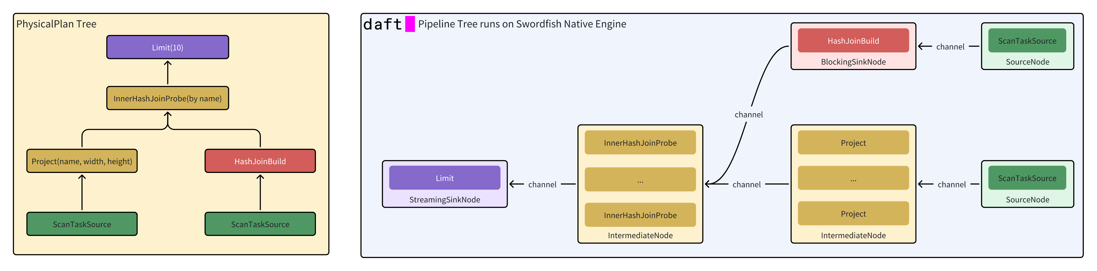The height and width of the screenshot is (271, 1097).
Task: Click HashJoinBuild in the PhysicalPlan Tree
Action: pyautogui.click(x=260, y=161)
